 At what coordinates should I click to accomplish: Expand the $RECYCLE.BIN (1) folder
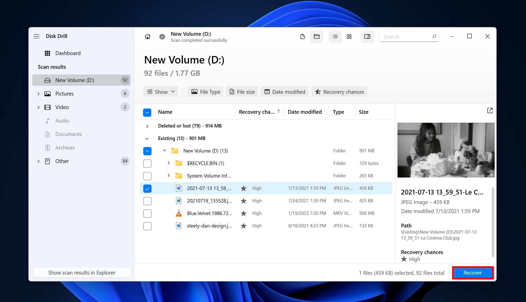click(169, 163)
